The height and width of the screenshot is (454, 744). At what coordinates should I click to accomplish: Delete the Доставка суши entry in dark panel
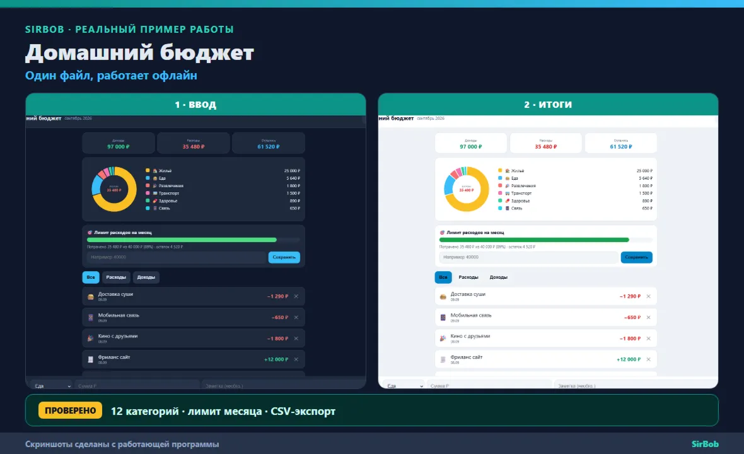(x=296, y=296)
